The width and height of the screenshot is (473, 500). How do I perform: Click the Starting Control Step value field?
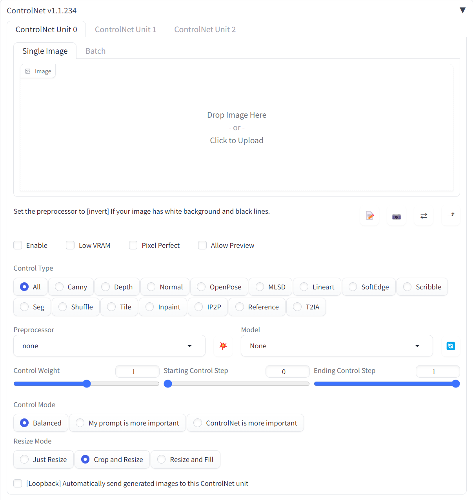click(287, 371)
